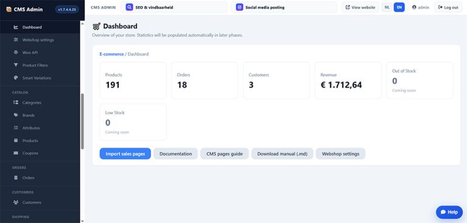The width and height of the screenshot is (467, 223).
Task: Open Dashboard in sidebar menu
Action: [x=40, y=27]
